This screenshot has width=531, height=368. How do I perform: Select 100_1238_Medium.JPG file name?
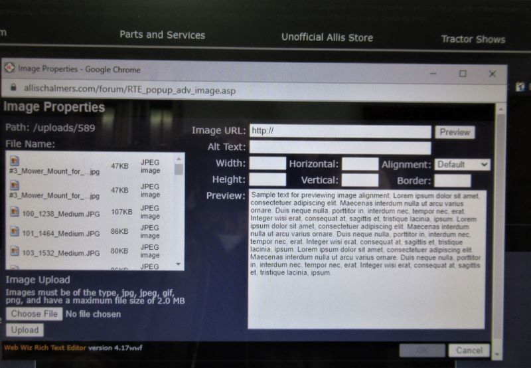tap(61, 214)
